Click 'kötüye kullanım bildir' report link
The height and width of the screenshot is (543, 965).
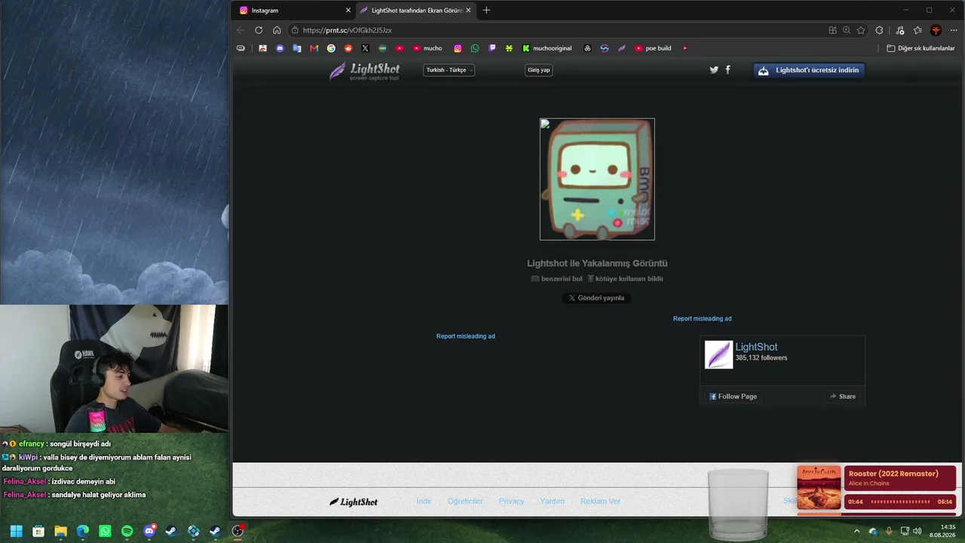(626, 279)
